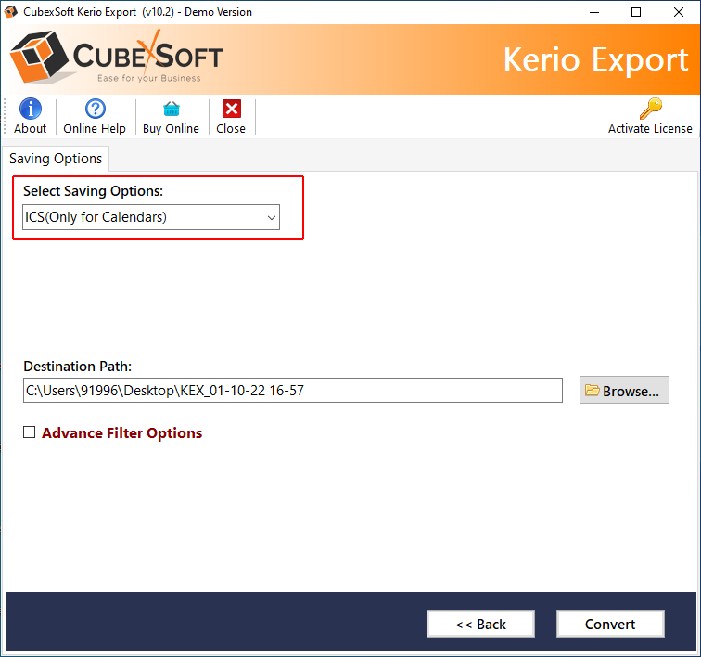Screen dimensions: 701x657
Task: Enable Advance Filter Options checkbox
Action: 29,432
